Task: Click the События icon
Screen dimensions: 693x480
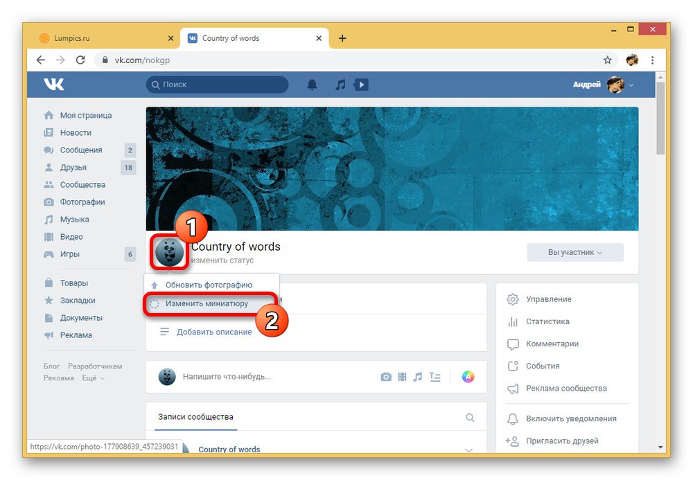Action: [513, 366]
